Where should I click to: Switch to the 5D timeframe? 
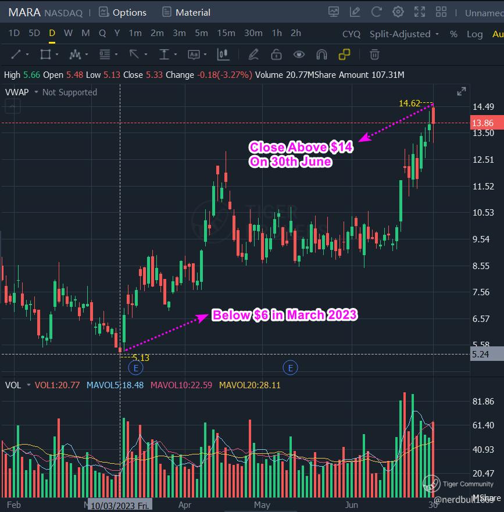coord(34,33)
